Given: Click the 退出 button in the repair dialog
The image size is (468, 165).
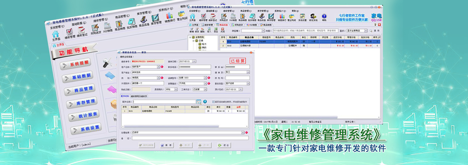Looking at the screenshot, I should pyautogui.click(x=224, y=145).
